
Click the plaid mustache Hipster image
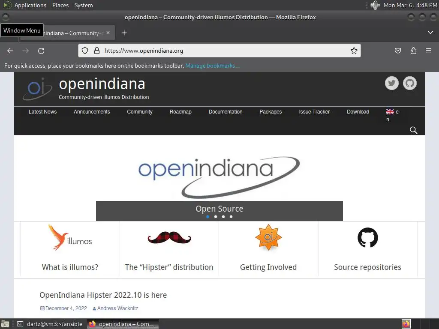point(169,238)
